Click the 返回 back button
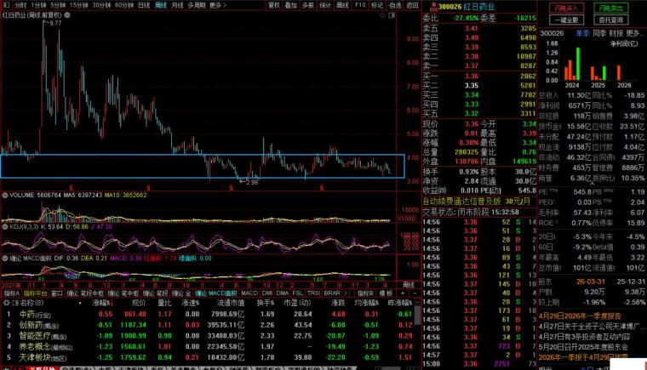Viewport: 647px width, 370px height. [x=412, y=5]
